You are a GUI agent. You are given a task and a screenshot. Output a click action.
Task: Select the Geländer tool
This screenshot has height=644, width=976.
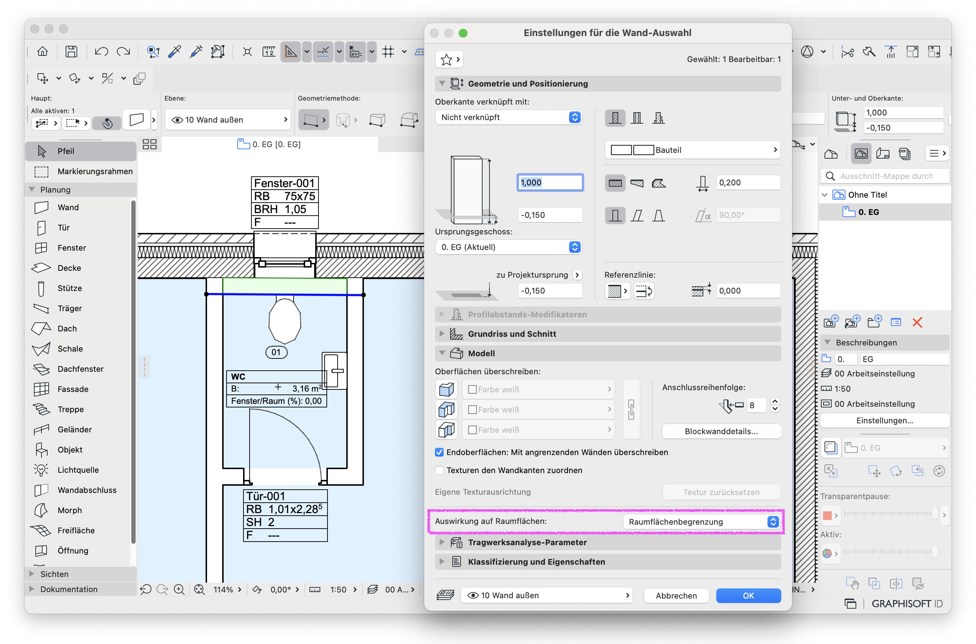click(x=80, y=429)
